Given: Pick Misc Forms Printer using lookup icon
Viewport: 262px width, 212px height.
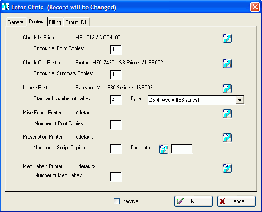Looking at the screenshot, I should pyautogui.click(x=227, y=114).
